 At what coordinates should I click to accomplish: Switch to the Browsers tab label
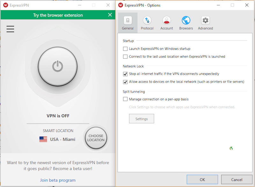click(186, 28)
